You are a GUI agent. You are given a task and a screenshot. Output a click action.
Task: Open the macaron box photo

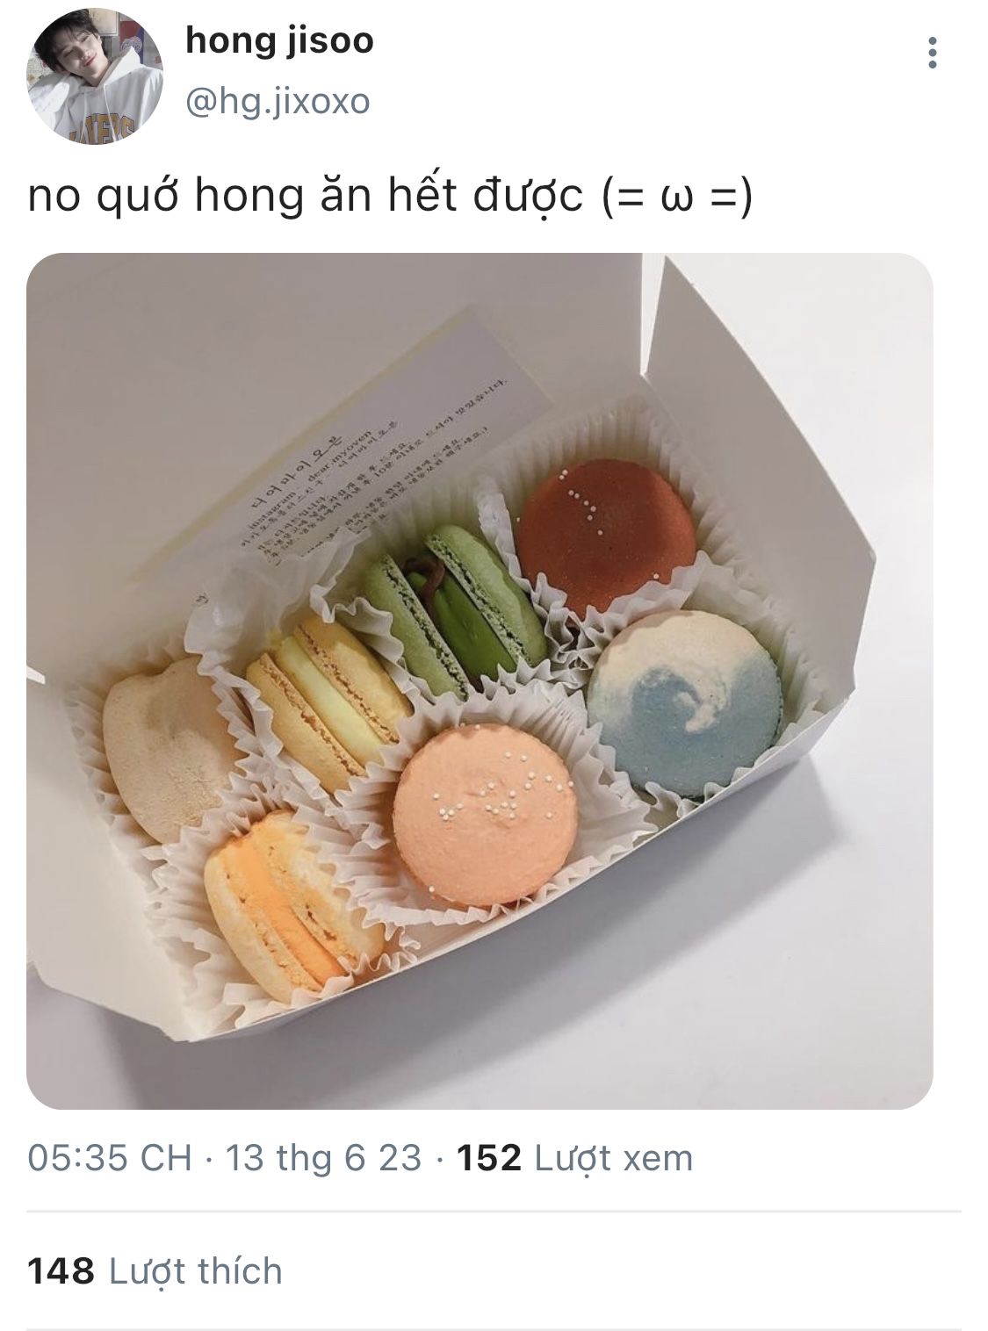pyautogui.click(x=480, y=681)
